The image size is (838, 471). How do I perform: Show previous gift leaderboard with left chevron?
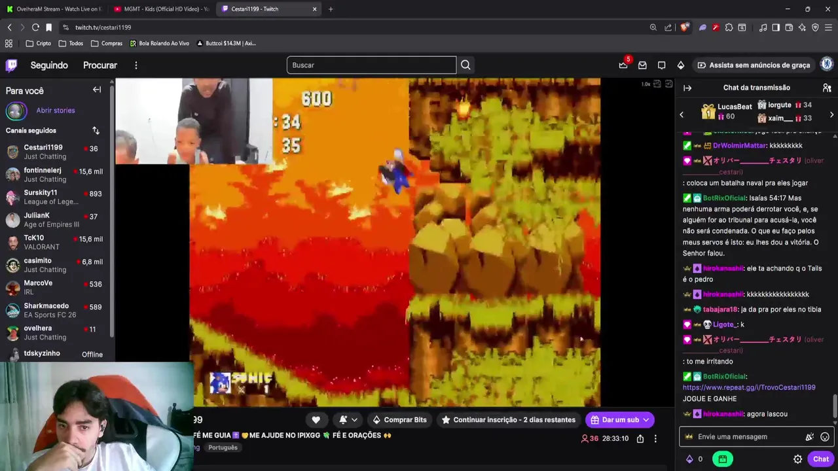point(682,115)
